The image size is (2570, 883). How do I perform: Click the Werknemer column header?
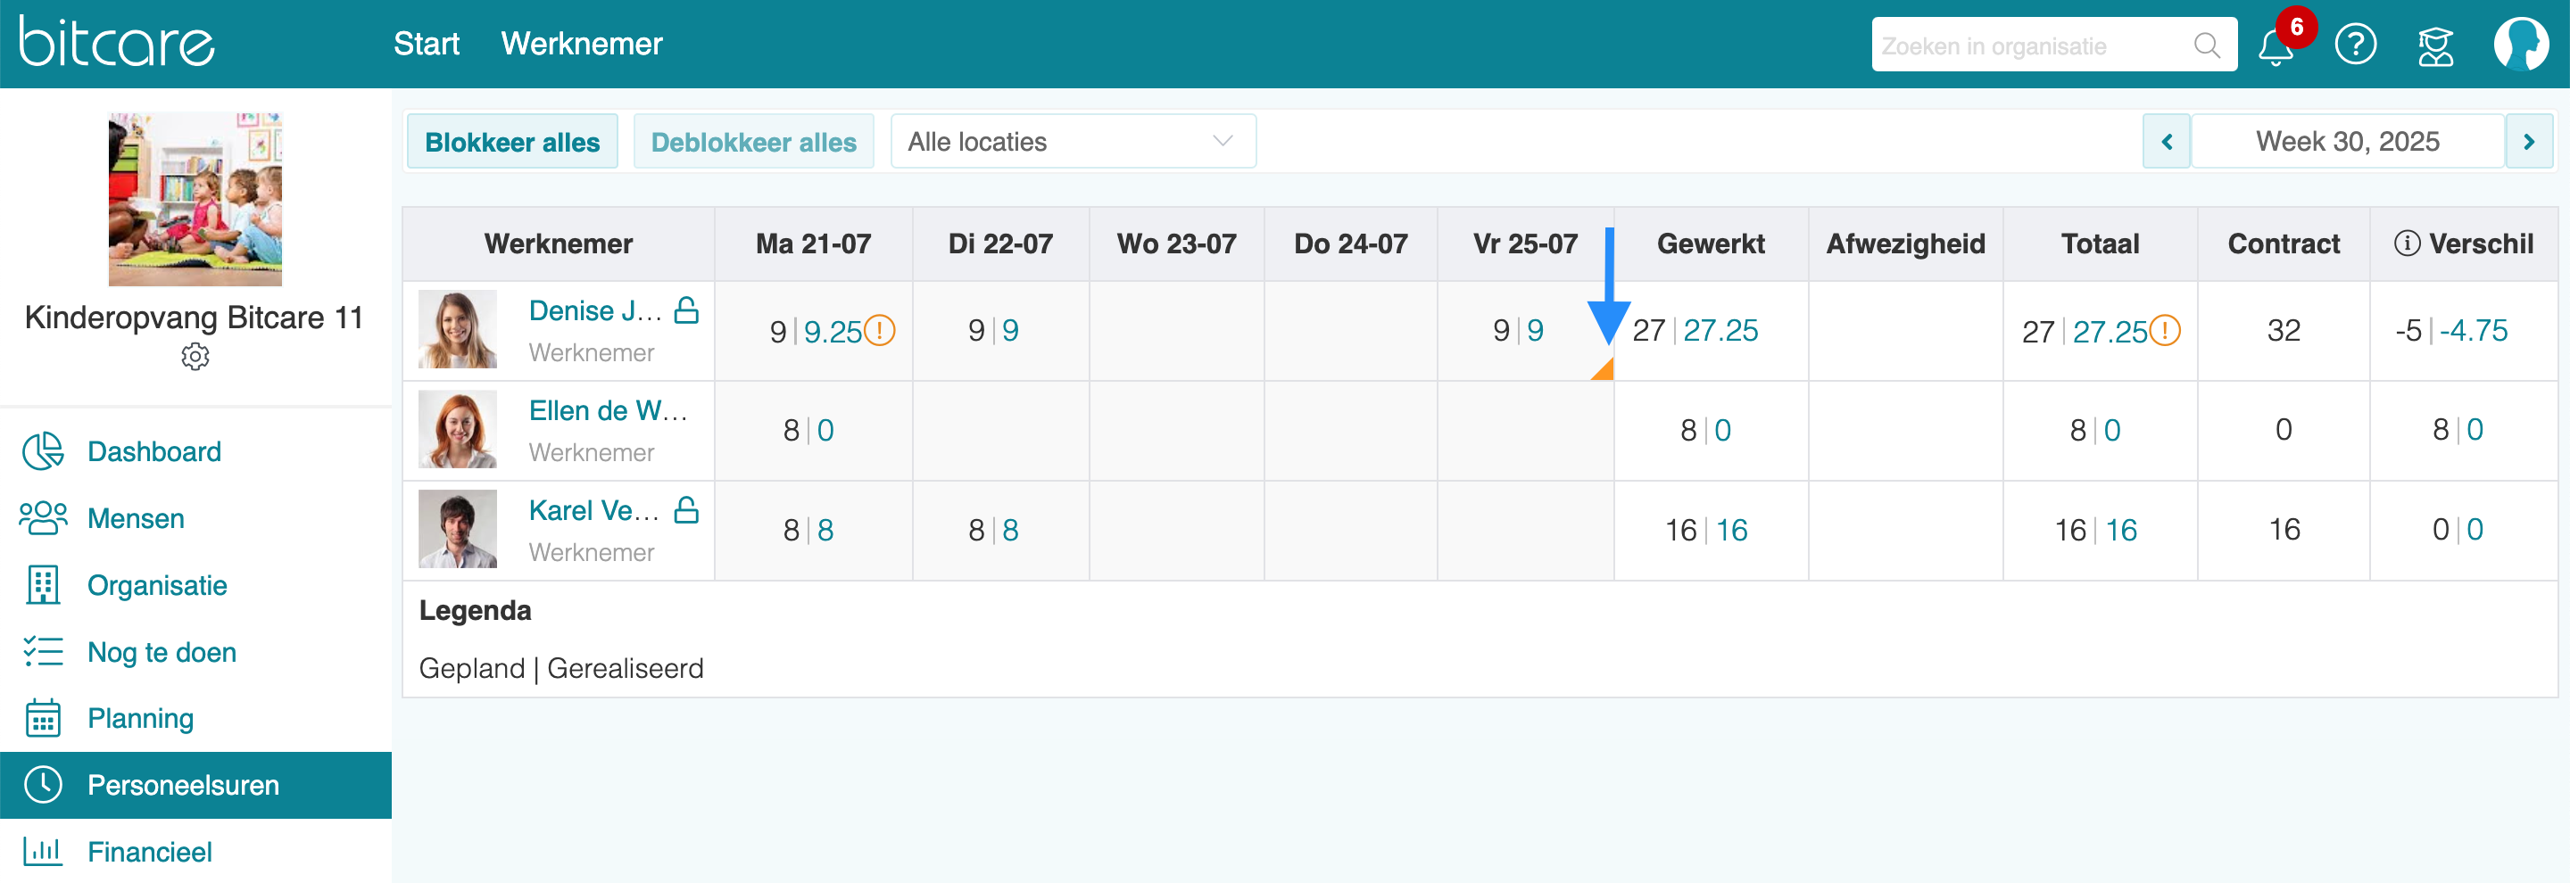(558, 243)
